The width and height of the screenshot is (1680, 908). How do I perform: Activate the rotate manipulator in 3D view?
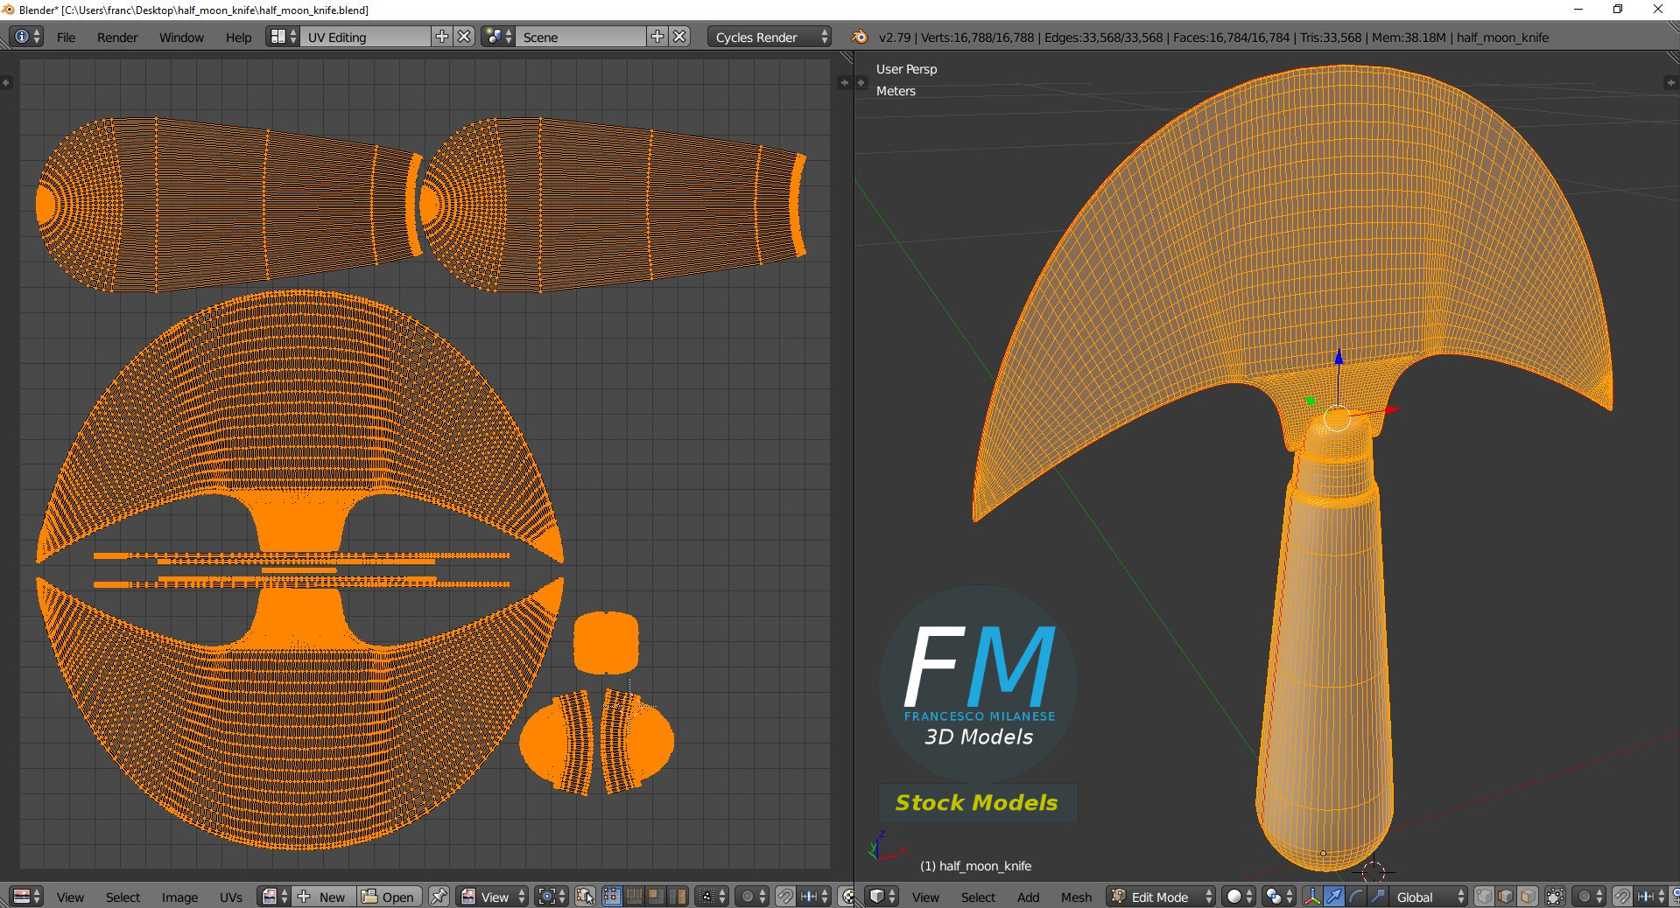pos(1355,897)
